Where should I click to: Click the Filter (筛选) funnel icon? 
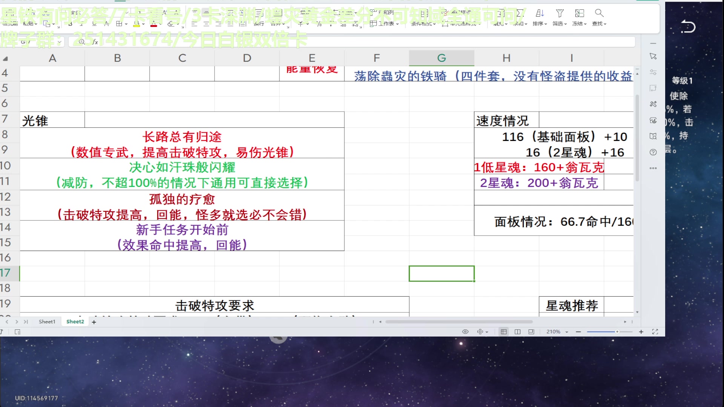click(560, 14)
